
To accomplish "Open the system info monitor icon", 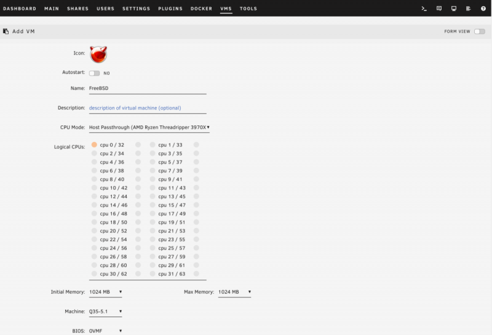I will [x=454, y=9].
